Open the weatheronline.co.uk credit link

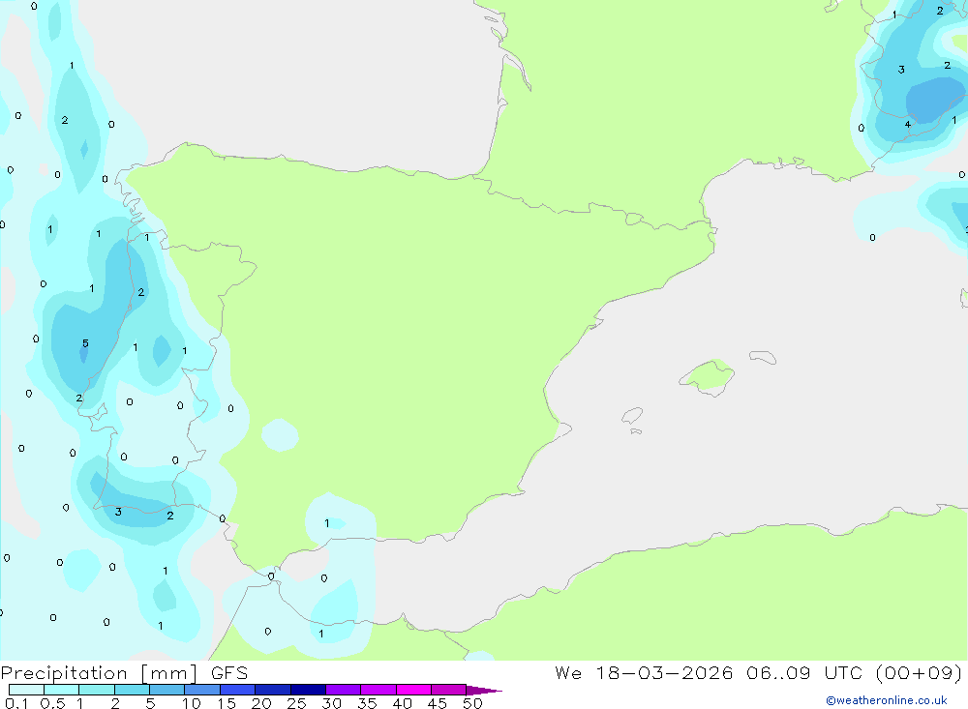887,700
